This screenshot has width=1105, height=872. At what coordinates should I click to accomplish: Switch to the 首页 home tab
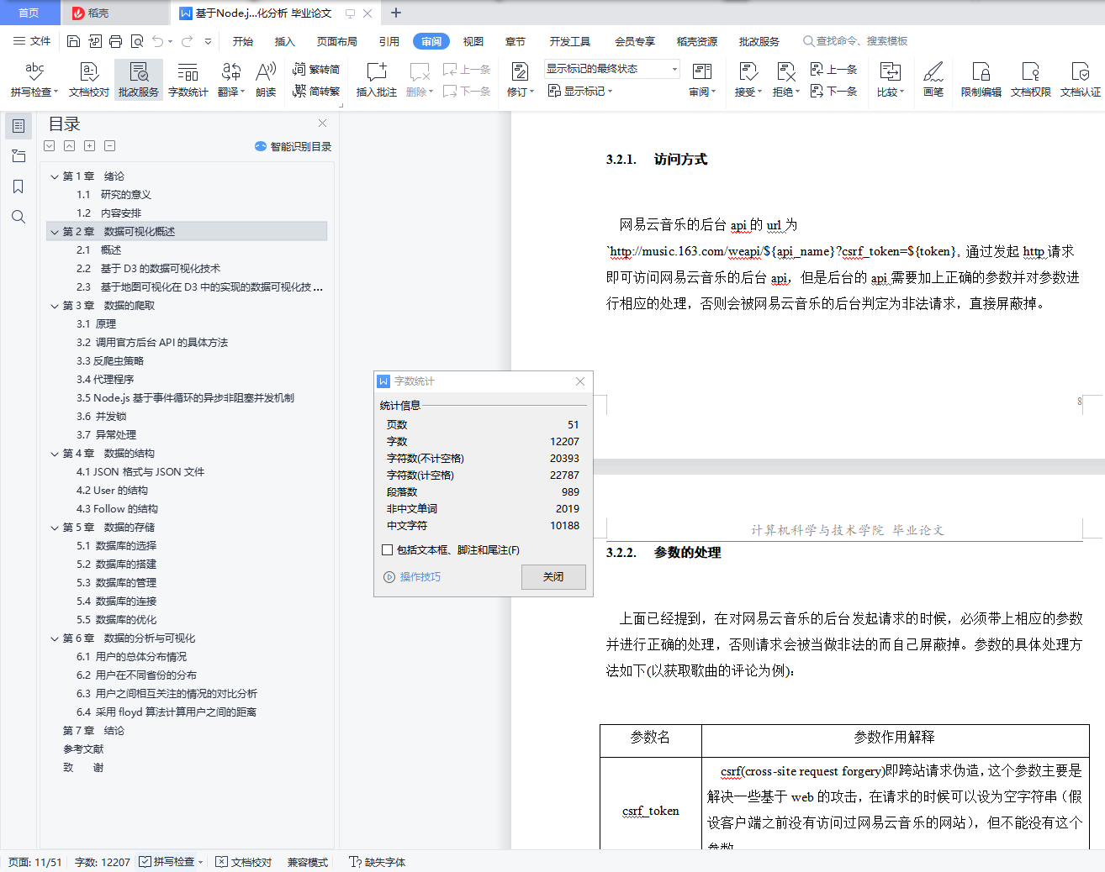(29, 13)
